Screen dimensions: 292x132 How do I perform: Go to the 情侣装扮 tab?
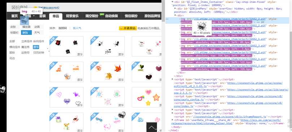point(131,16)
